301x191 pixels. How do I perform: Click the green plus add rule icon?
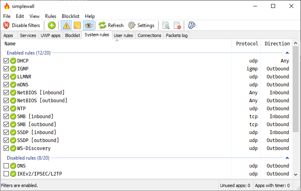52,25
